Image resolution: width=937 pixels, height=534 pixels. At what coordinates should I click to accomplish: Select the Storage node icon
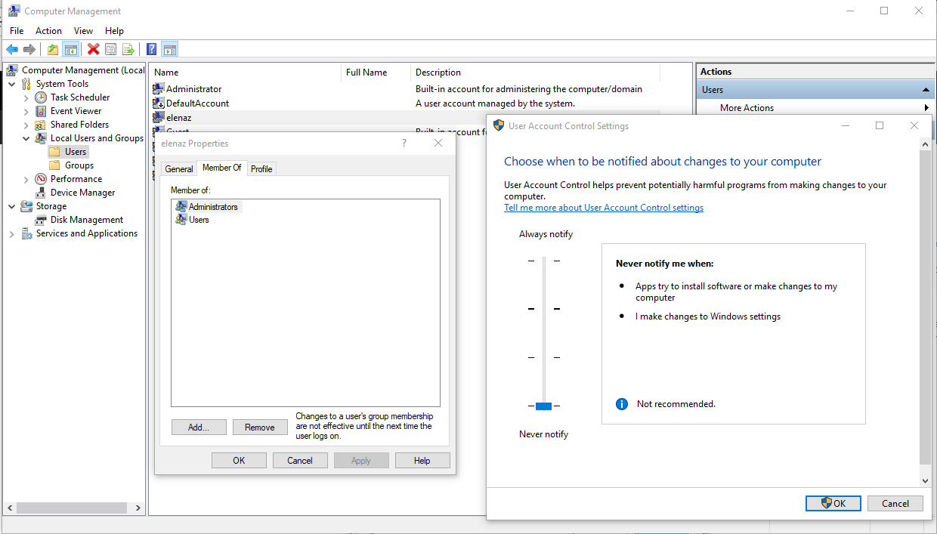26,206
